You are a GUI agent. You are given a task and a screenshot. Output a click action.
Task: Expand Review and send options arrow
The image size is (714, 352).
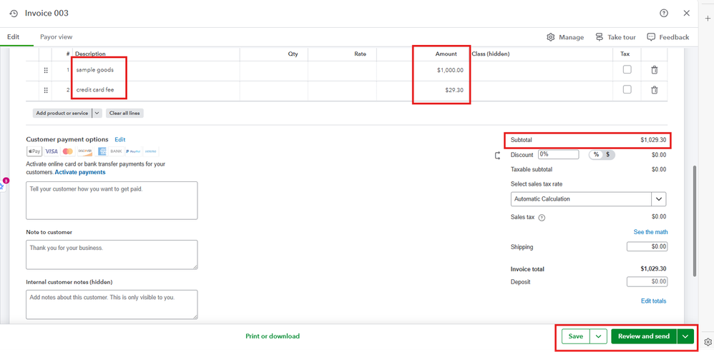685,336
